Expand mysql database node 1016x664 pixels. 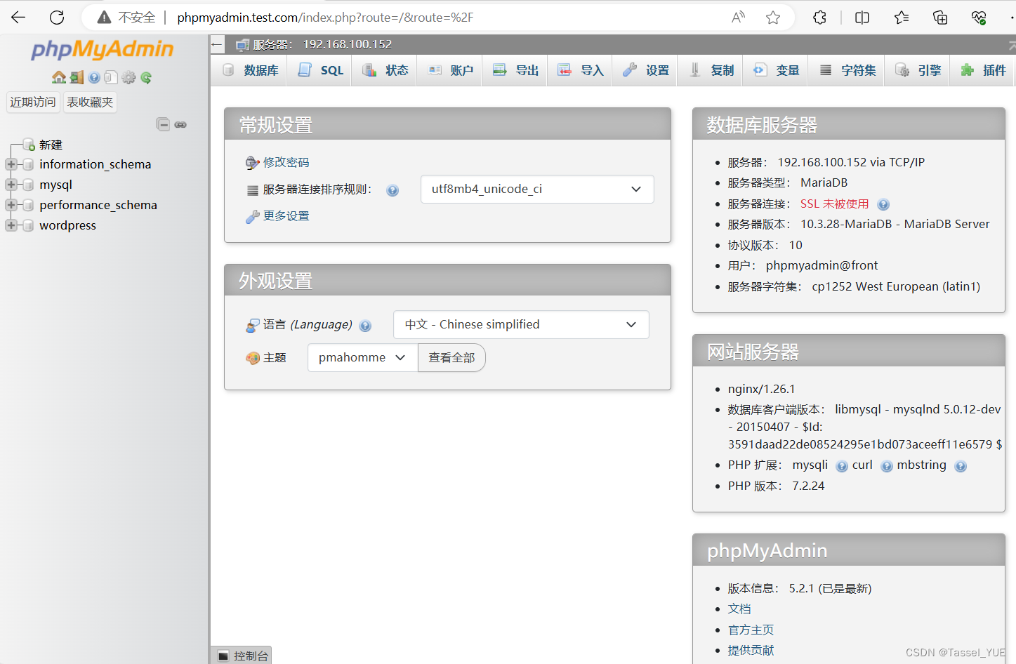point(11,185)
